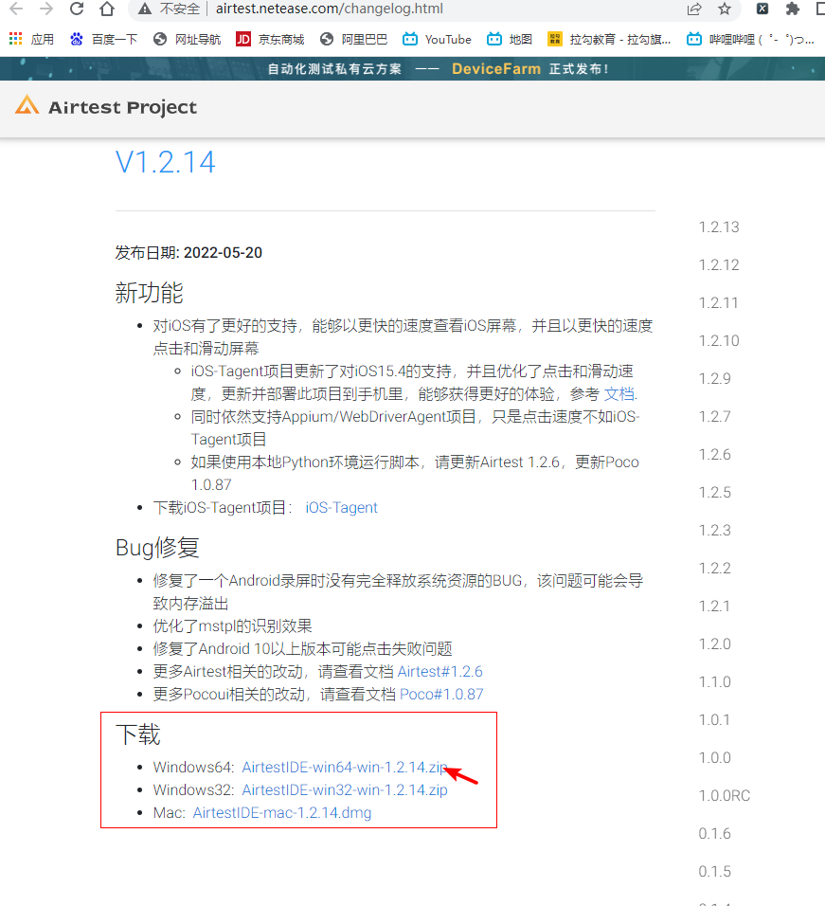Image resolution: width=825 pixels, height=906 pixels.
Task: Open the X extension icon in toolbar
Action: point(762,9)
